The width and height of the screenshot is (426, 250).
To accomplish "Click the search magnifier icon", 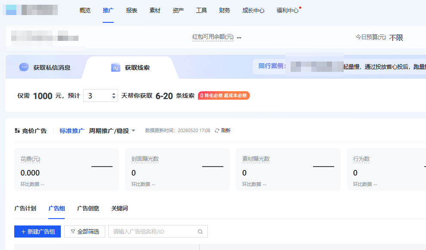I will (x=200, y=231).
